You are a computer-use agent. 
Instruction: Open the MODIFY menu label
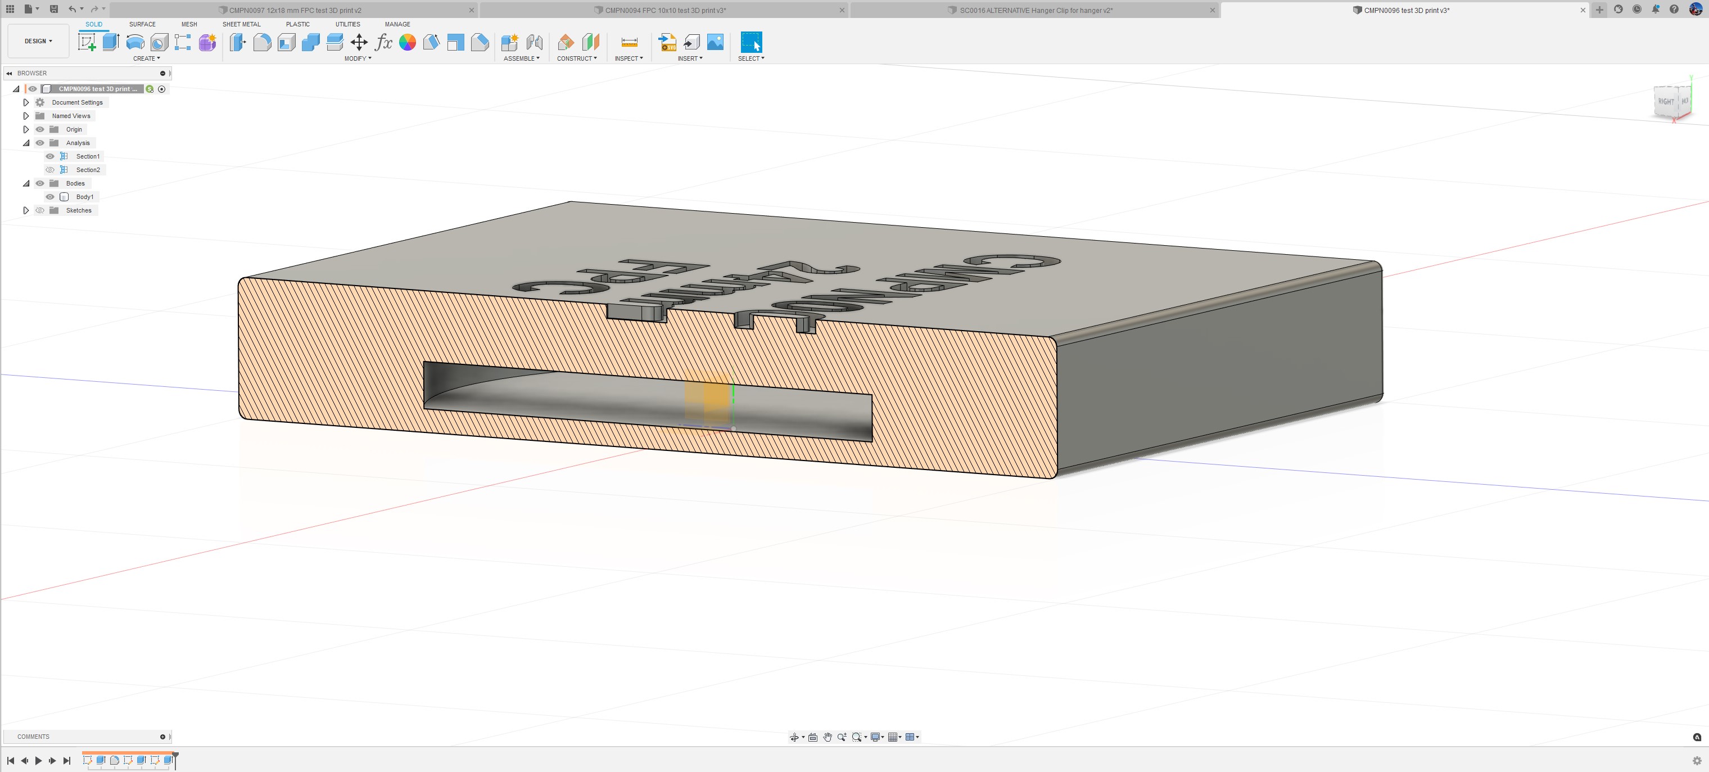coord(358,58)
